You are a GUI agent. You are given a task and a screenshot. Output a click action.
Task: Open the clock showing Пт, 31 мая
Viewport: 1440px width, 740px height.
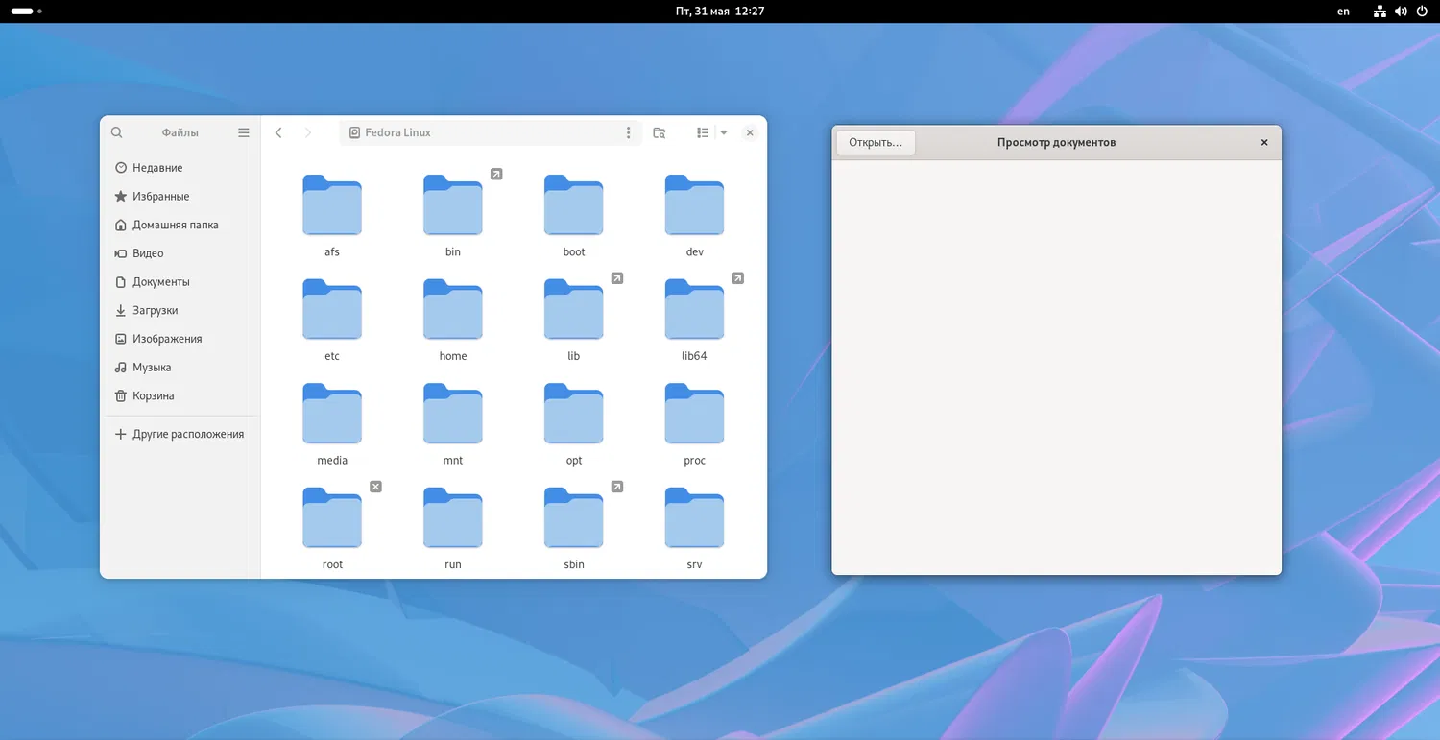pos(719,12)
